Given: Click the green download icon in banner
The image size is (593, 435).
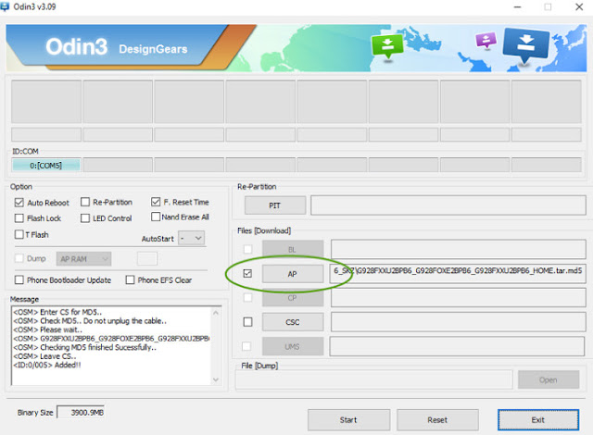Looking at the screenshot, I should (x=387, y=46).
